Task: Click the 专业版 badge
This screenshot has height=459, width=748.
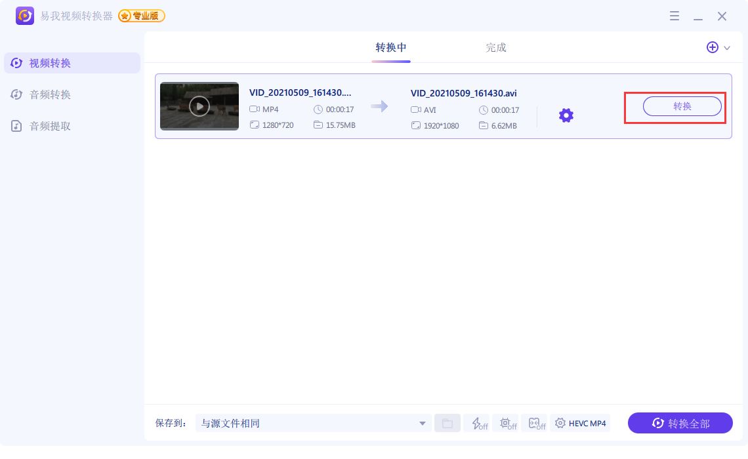Action: tap(141, 16)
